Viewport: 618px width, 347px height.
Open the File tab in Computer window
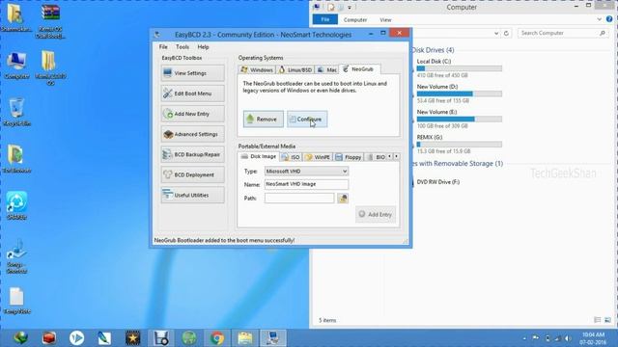pyautogui.click(x=325, y=19)
